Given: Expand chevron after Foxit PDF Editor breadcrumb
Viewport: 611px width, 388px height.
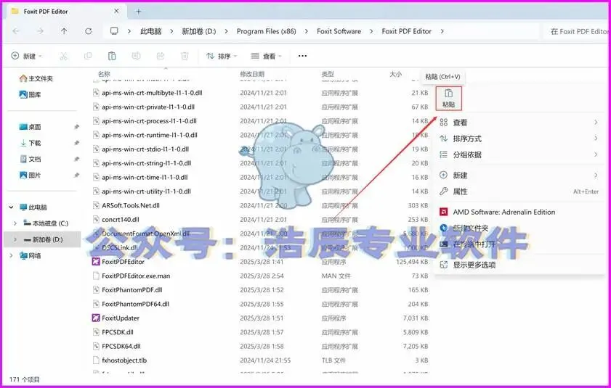Looking at the screenshot, I should point(442,31).
